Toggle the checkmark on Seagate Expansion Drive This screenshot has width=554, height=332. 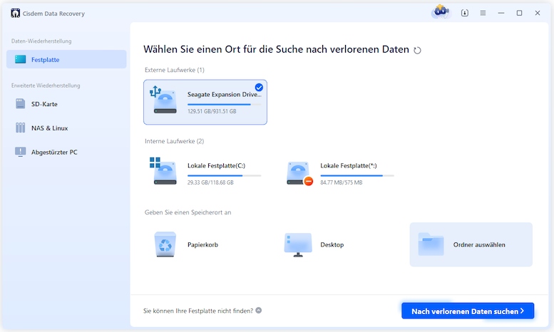[x=259, y=87]
